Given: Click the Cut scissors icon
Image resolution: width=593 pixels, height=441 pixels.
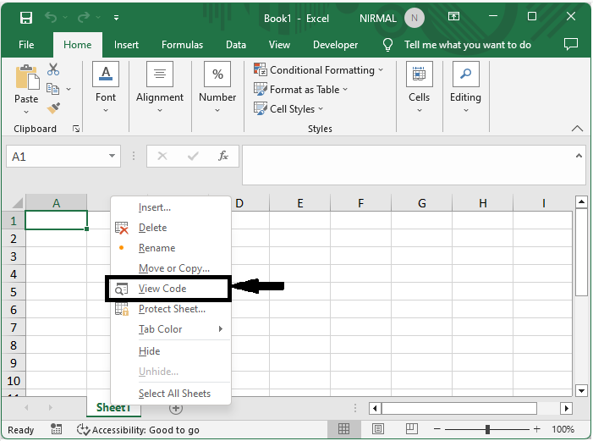Looking at the screenshot, I should [x=53, y=69].
